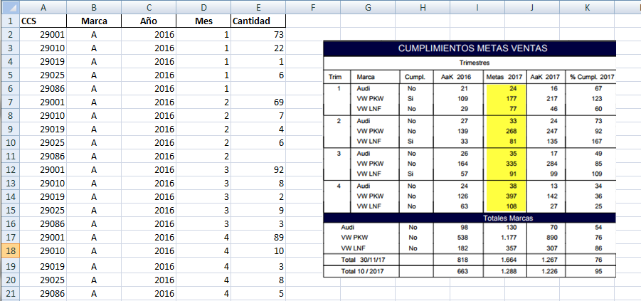The width and height of the screenshot is (641, 301).
Task: Click the select-all corner of the sheet
Action: pos(9,6)
